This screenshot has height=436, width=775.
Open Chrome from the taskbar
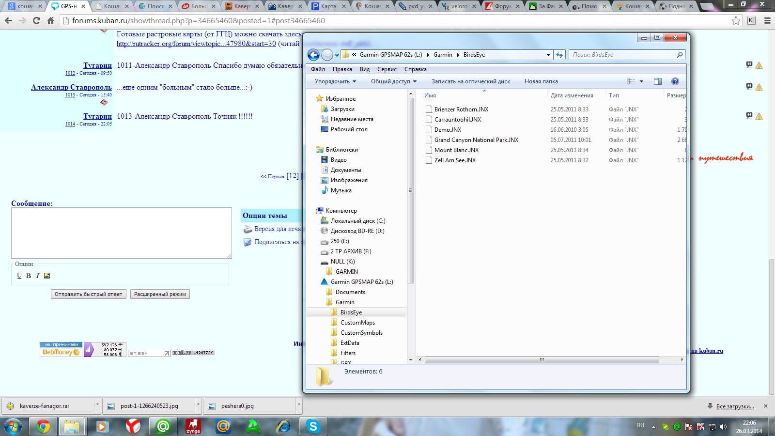(x=43, y=426)
